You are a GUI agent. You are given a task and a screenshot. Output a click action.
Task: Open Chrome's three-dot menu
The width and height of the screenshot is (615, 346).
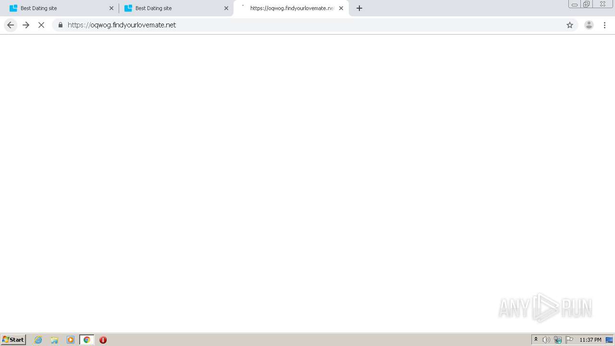(x=604, y=25)
